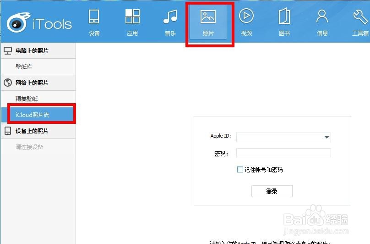Open the 信息 (Info) tab icon
Viewport: 370px width, 244px height.
coord(322,17)
